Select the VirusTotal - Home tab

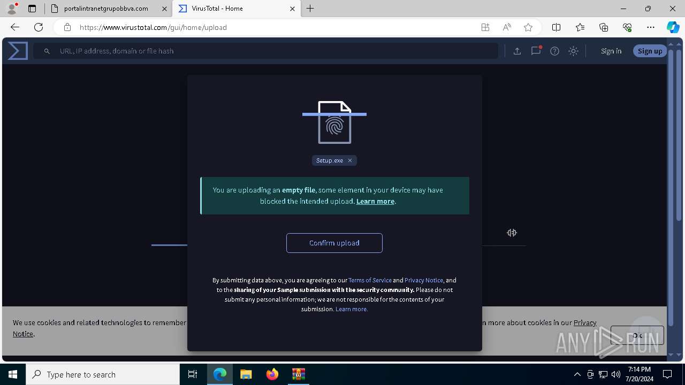(x=237, y=9)
